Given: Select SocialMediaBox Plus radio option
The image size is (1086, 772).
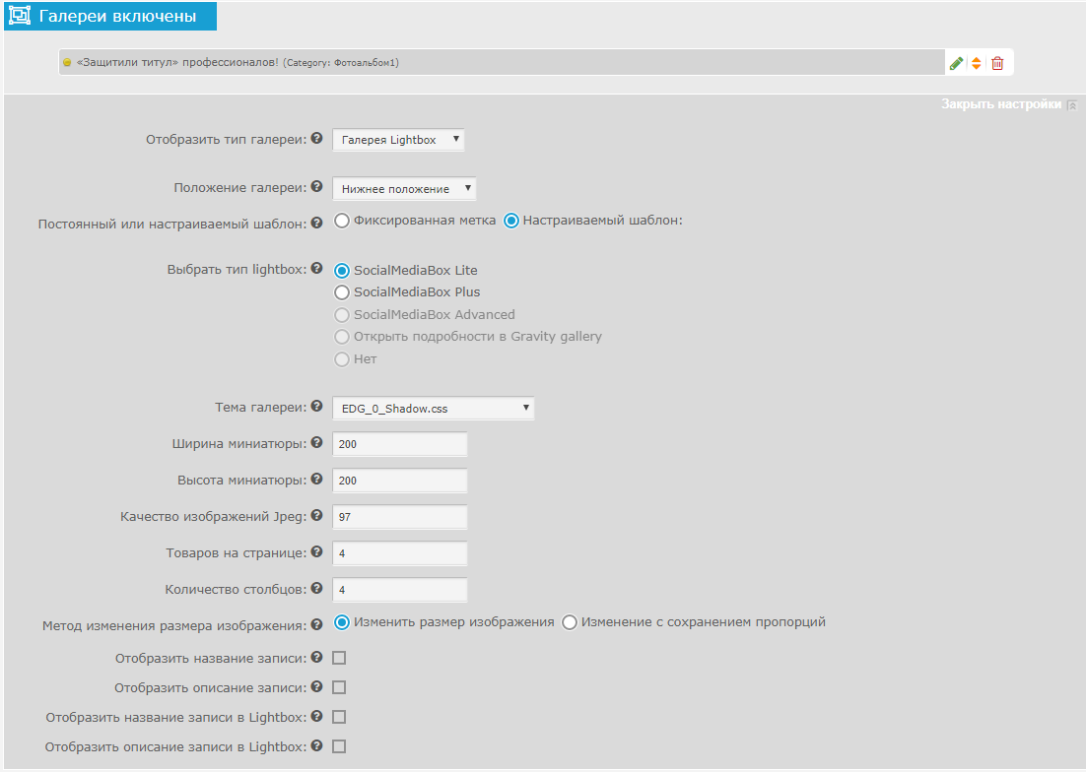Looking at the screenshot, I should (x=342, y=292).
